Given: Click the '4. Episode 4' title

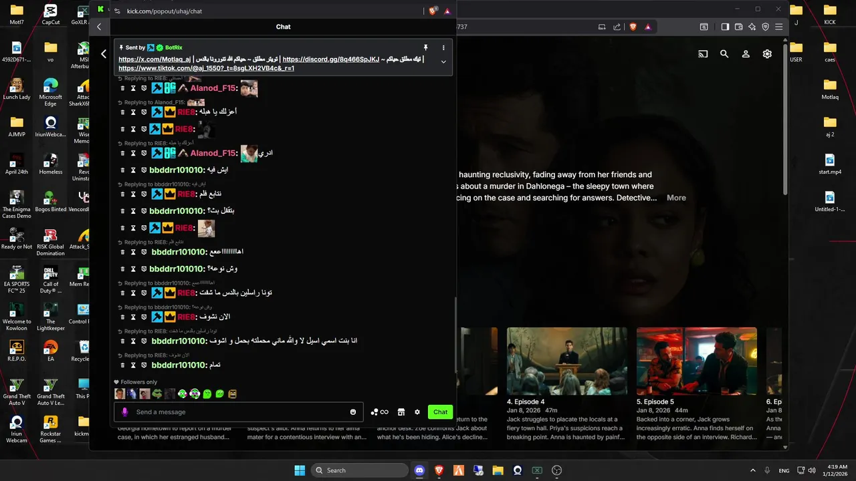Looking at the screenshot, I should [x=526, y=402].
